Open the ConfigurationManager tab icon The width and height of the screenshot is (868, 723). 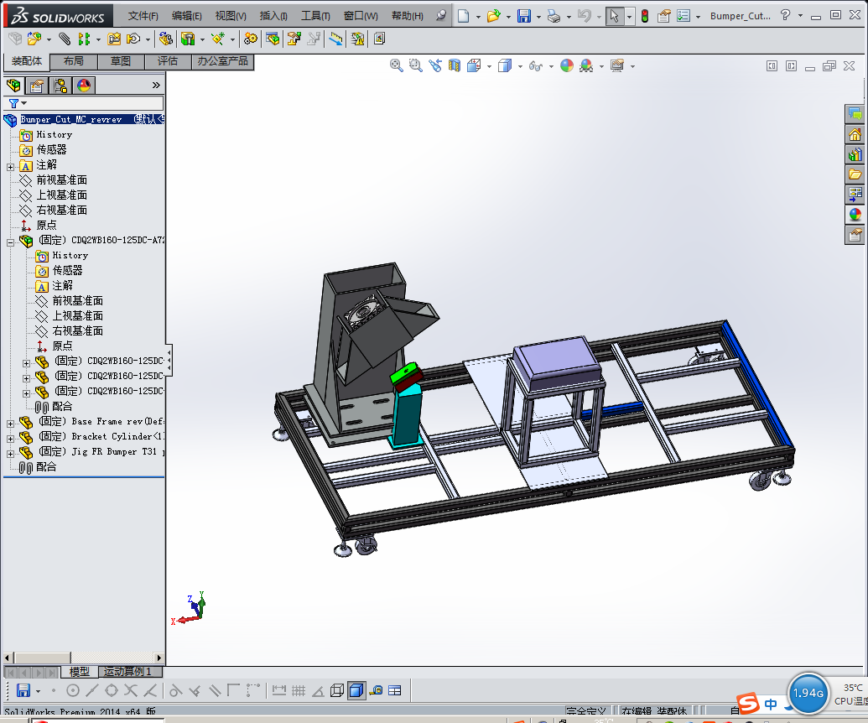click(x=60, y=86)
